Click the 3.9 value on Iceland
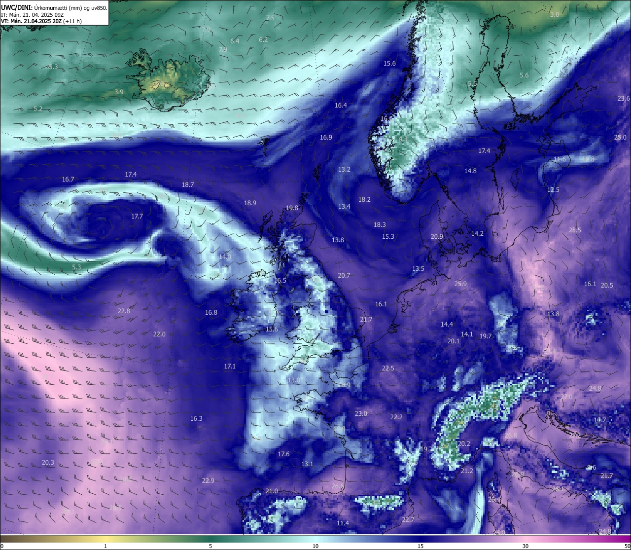This screenshot has width=631, height=550. 119,92
